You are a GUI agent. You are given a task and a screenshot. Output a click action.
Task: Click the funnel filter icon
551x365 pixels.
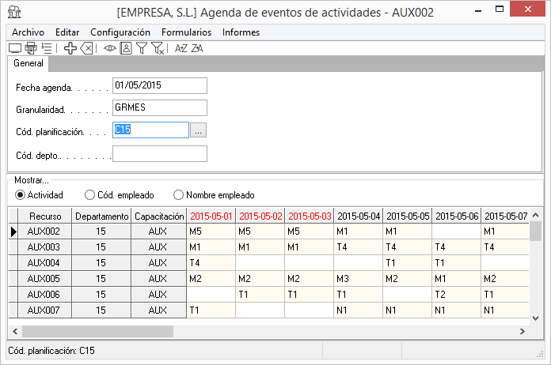point(142,48)
